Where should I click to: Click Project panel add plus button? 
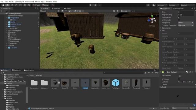[x=2, y=73]
